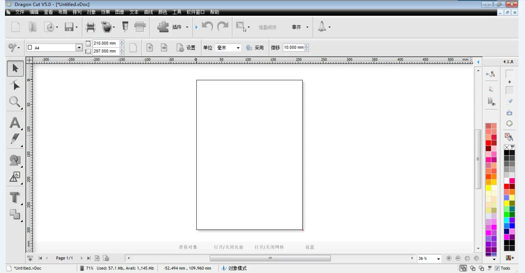Open the 毫米 unit dropdown
Viewport: 525px width, 273px height.
tap(238, 48)
